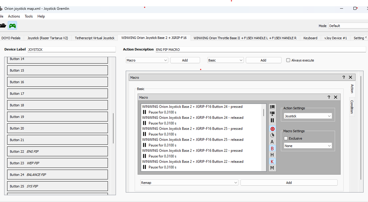Open the Macro action type dropdown
This screenshot has height=202, width=368.
click(x=147, y=60)
